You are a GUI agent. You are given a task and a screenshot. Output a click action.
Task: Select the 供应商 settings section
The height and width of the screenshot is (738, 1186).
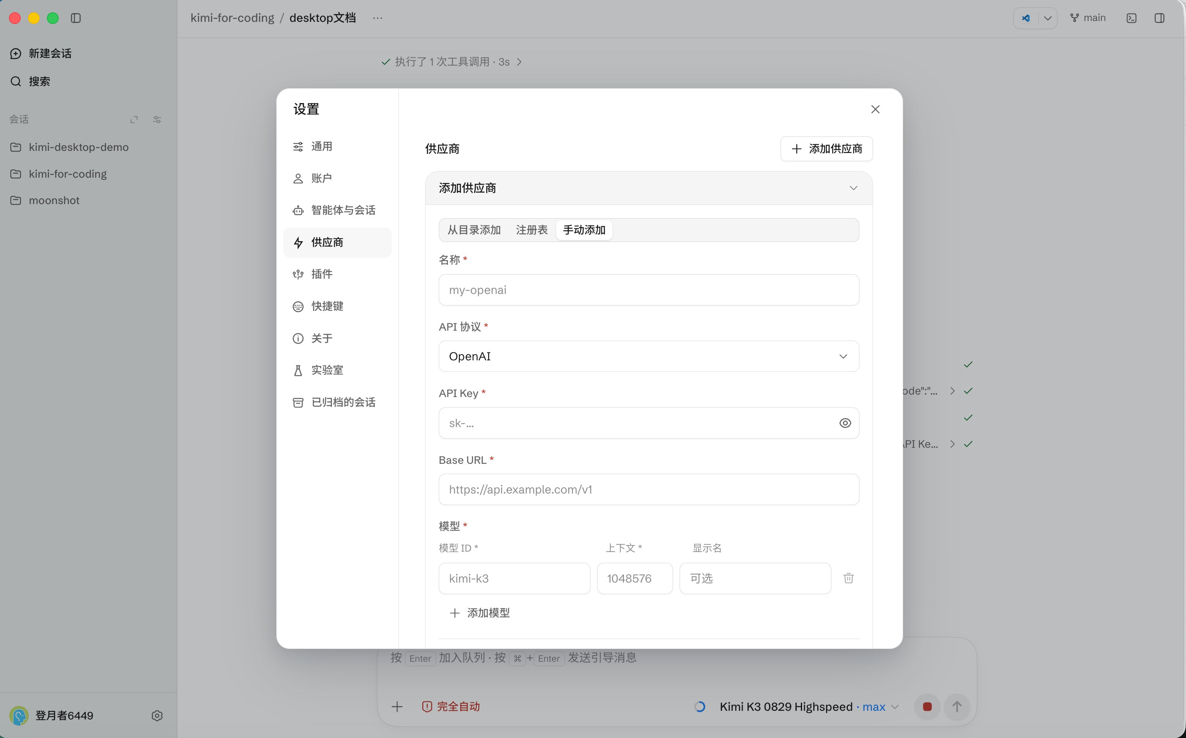pos(337,242)
